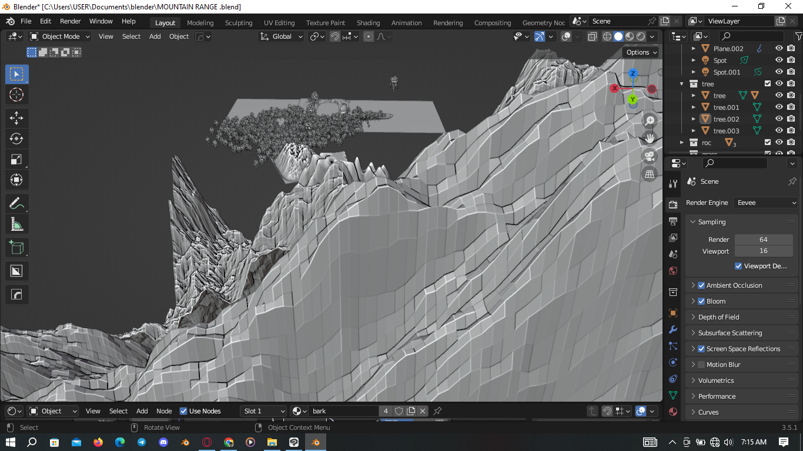Click the zoom viewport magnifier icon
The width and height of the screenshot is (803, 451).
tap(650, 120)
